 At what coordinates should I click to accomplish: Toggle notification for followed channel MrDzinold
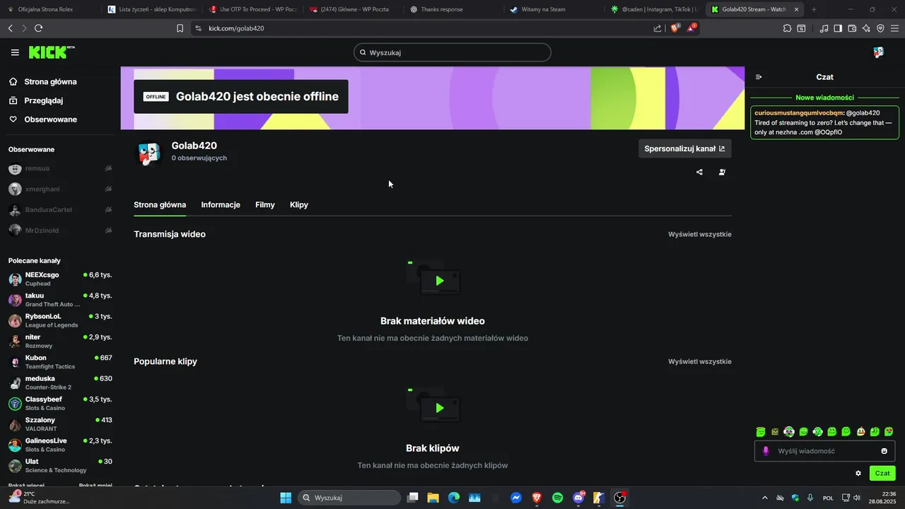pos(108,230)
